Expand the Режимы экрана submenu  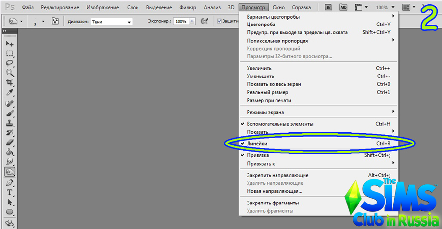click(265, 112)
